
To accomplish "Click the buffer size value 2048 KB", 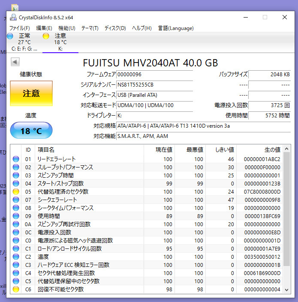I will 269,75.
